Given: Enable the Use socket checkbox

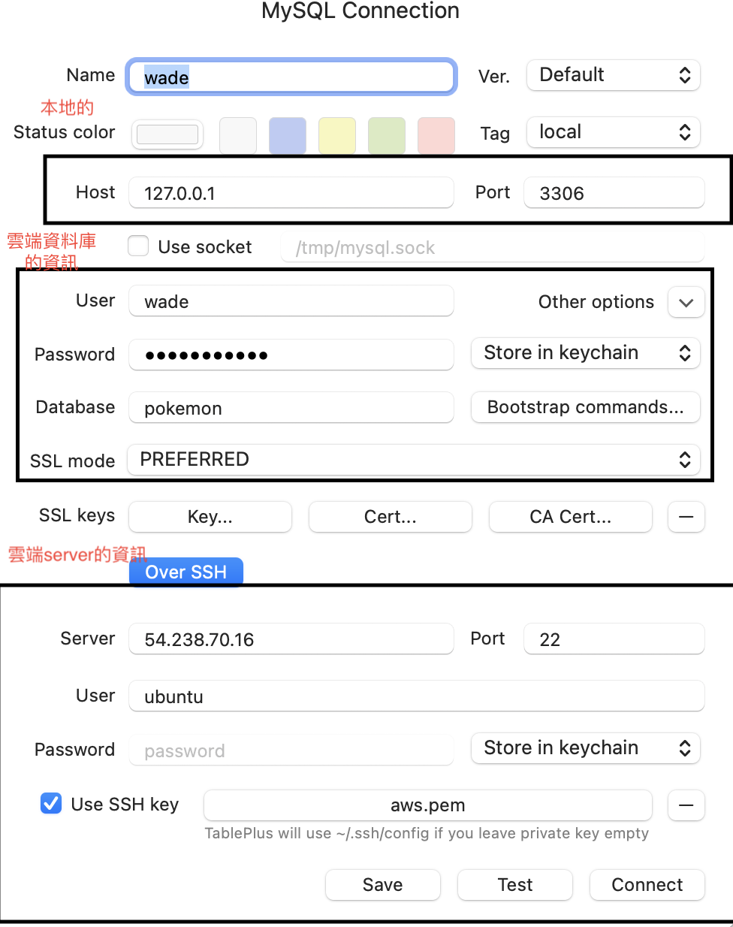Looking at the screenshot, I should [138, 246].
